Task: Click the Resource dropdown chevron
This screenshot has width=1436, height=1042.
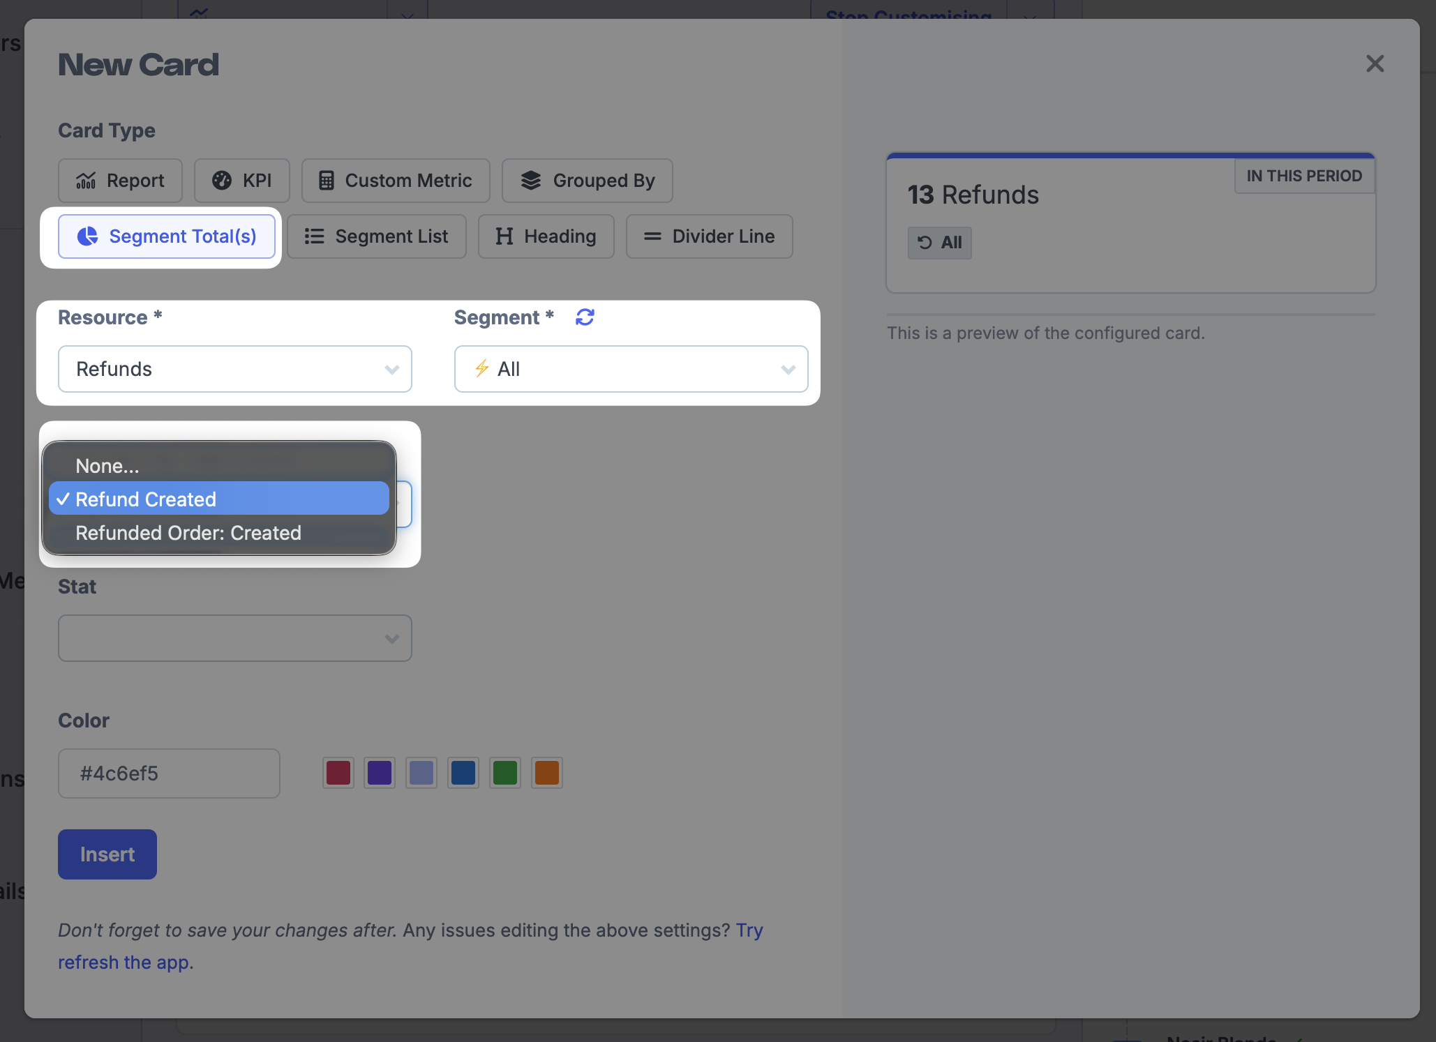Action: (392, 370)
